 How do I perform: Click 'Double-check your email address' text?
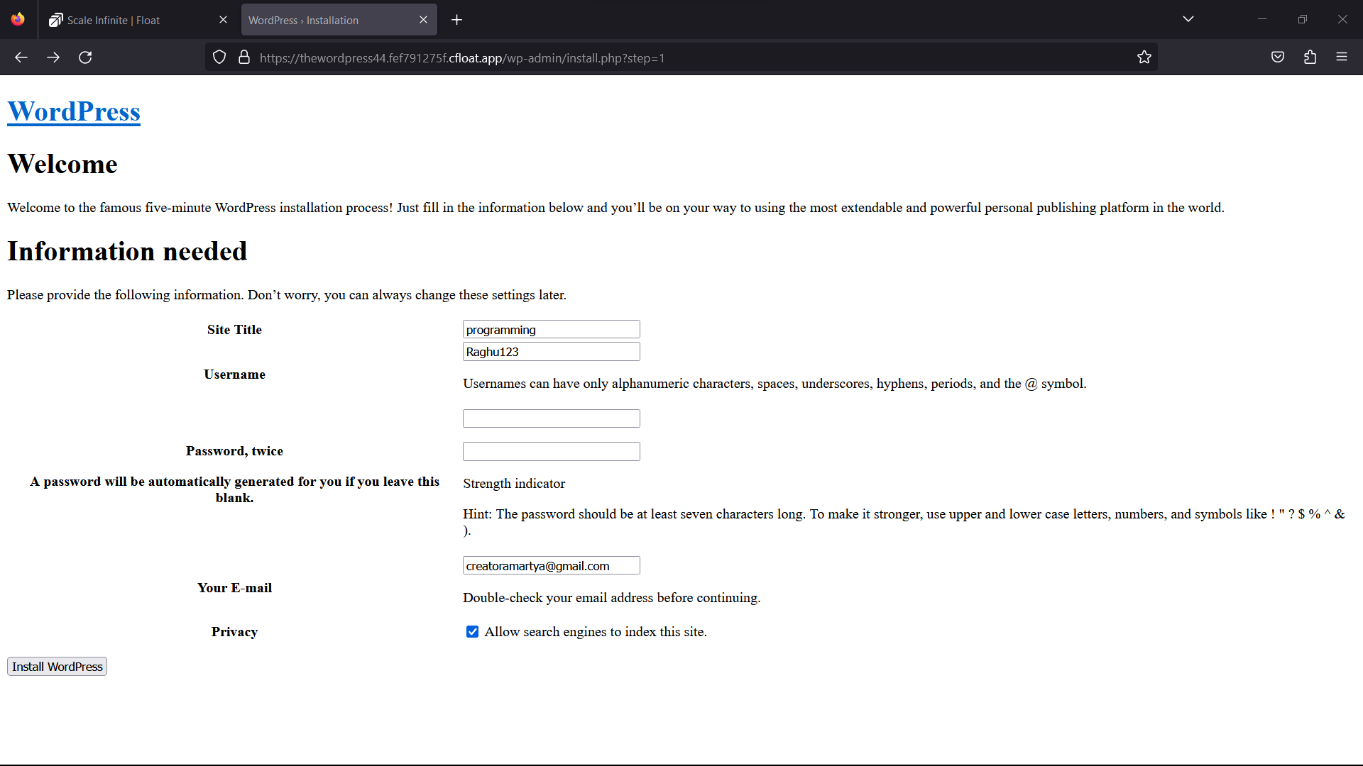tap(612, 598)
